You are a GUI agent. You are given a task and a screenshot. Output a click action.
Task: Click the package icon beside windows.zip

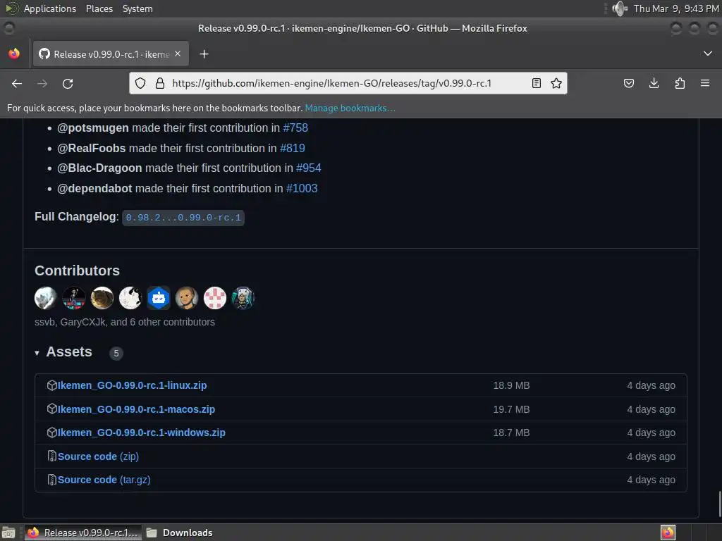click(52, 433)
